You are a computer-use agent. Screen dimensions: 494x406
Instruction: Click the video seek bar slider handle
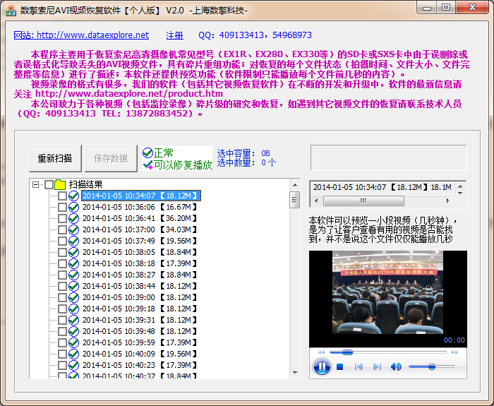click(x=347, y=352)
